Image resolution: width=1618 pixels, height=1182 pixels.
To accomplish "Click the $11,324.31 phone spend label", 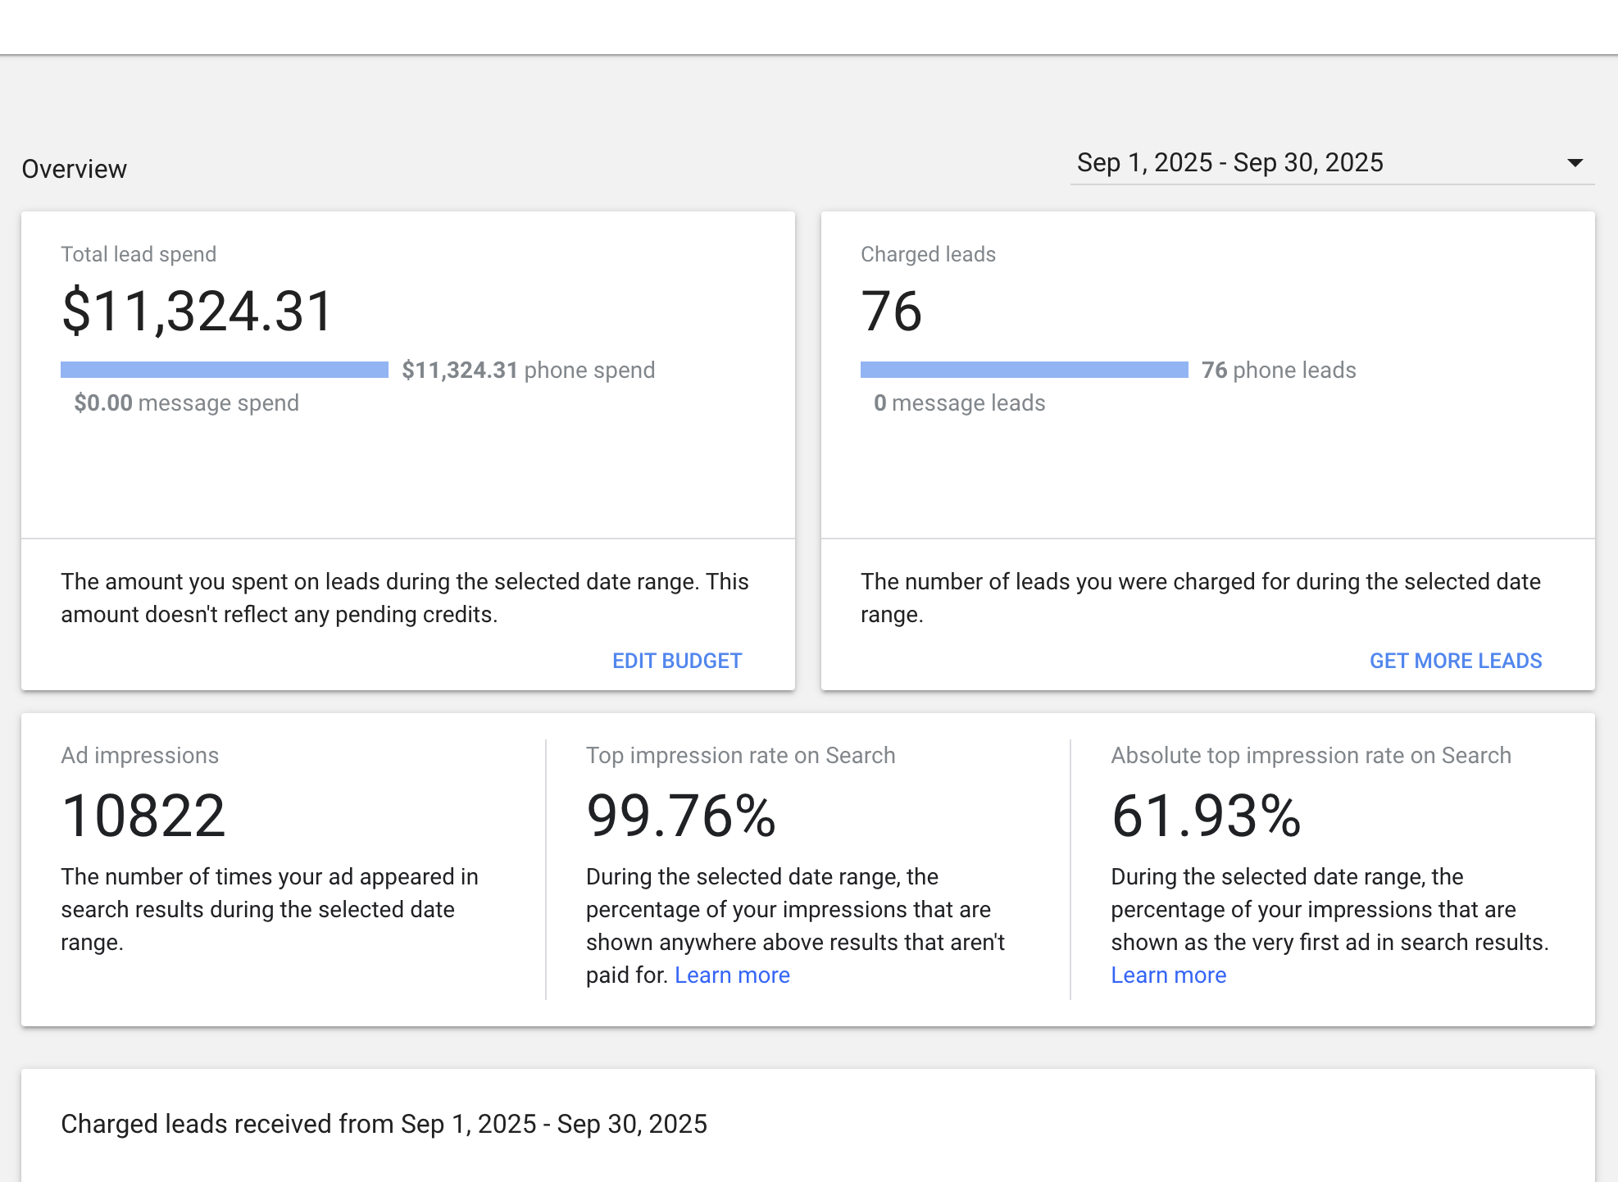I will click(528, 371).
